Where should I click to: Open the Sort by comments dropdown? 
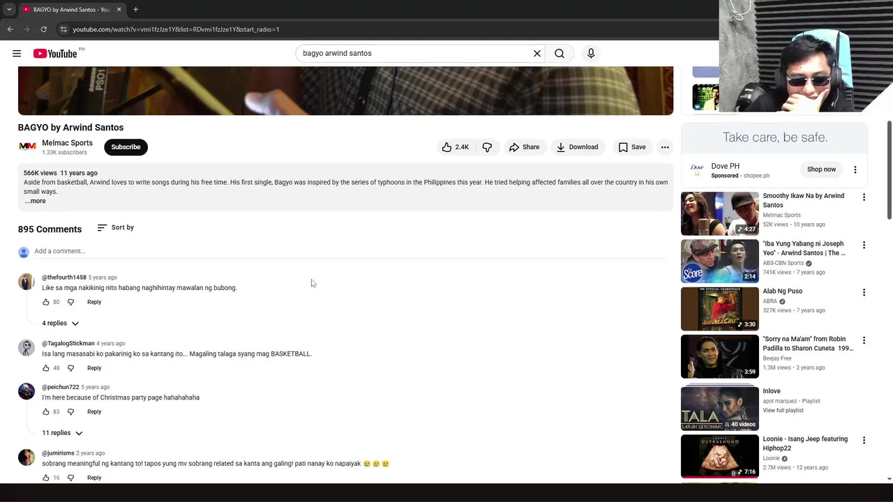point(116,227)
